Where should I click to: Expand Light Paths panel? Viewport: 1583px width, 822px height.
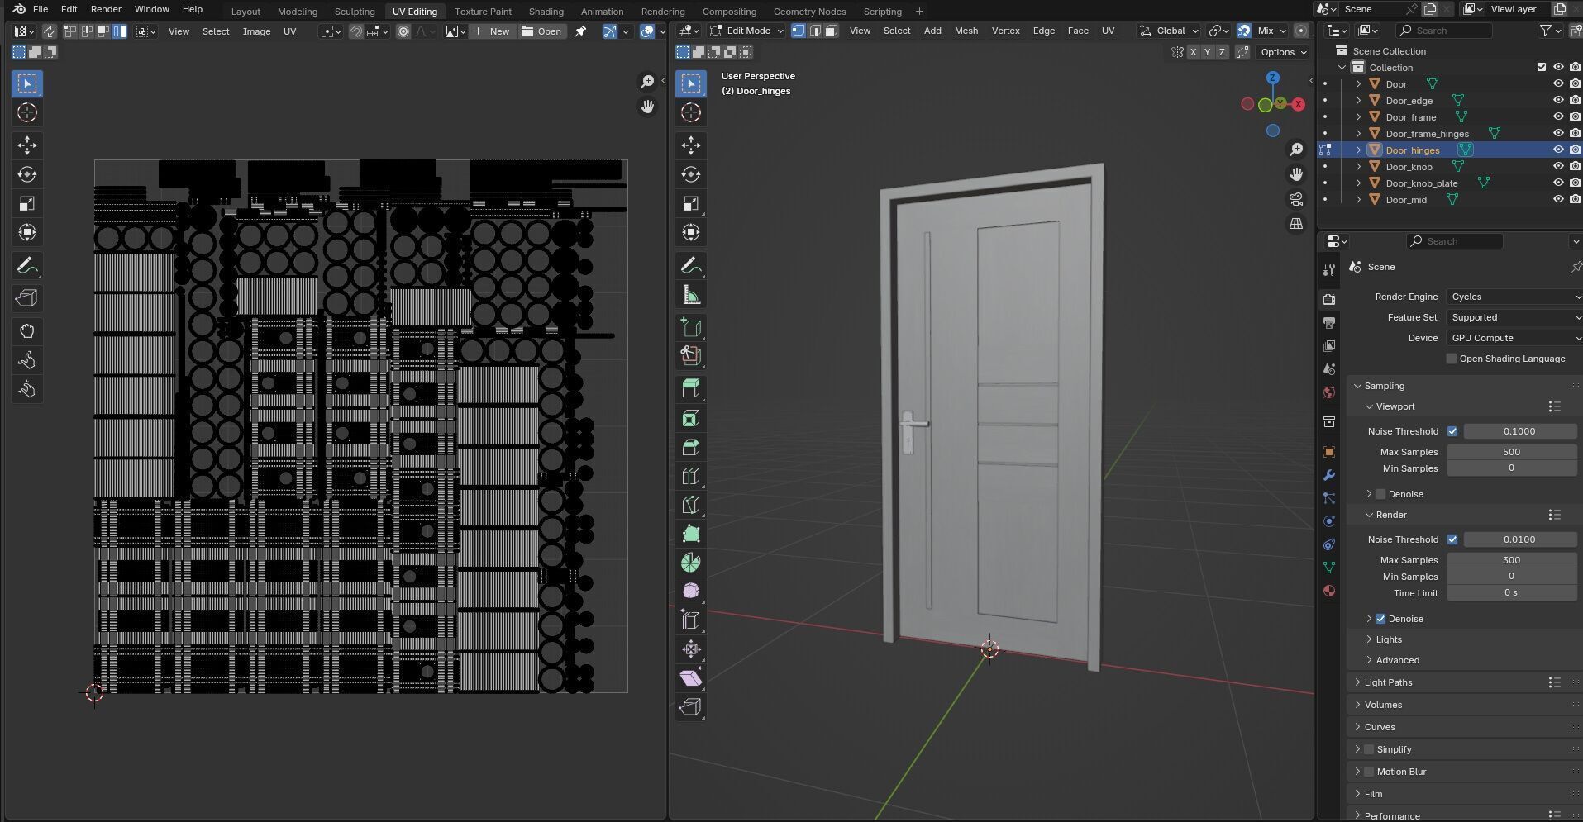point(1388,682)
